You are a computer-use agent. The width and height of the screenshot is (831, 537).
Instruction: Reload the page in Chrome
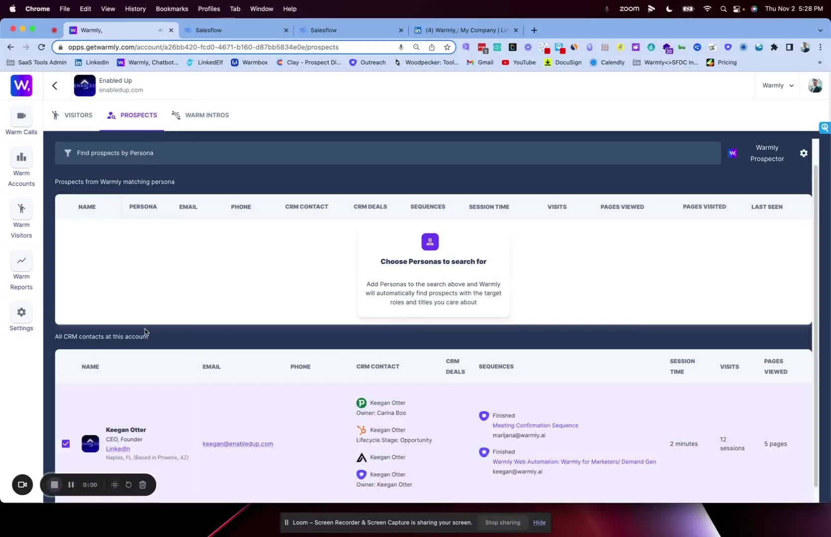point(42,47)
